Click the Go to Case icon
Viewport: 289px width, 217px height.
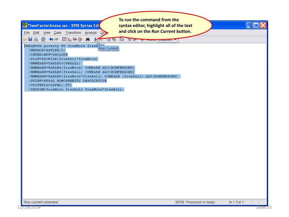(x=69, y=39)
